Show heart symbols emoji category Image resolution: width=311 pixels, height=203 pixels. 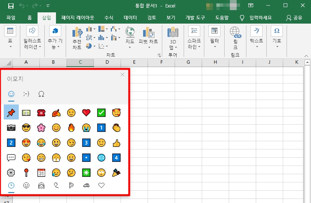pyautogui.click(x=101, y=185)
